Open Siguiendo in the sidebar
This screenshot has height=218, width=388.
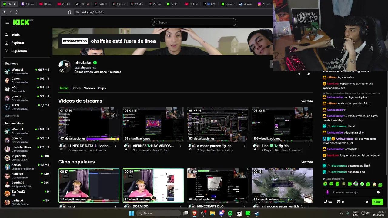coord(19,51)
